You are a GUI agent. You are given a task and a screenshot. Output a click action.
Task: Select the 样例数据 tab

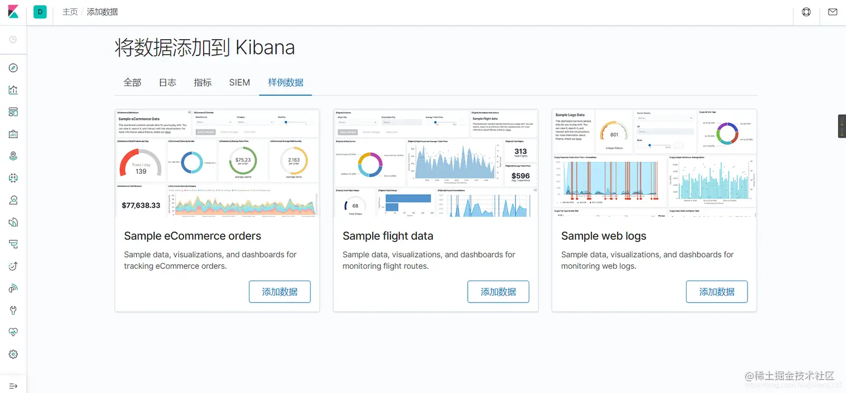[x=285, y=82]
